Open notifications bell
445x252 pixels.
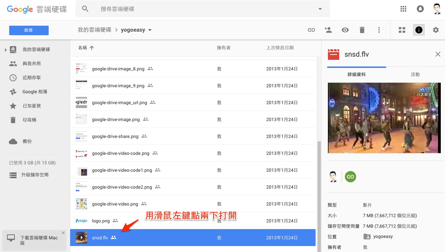420,9
